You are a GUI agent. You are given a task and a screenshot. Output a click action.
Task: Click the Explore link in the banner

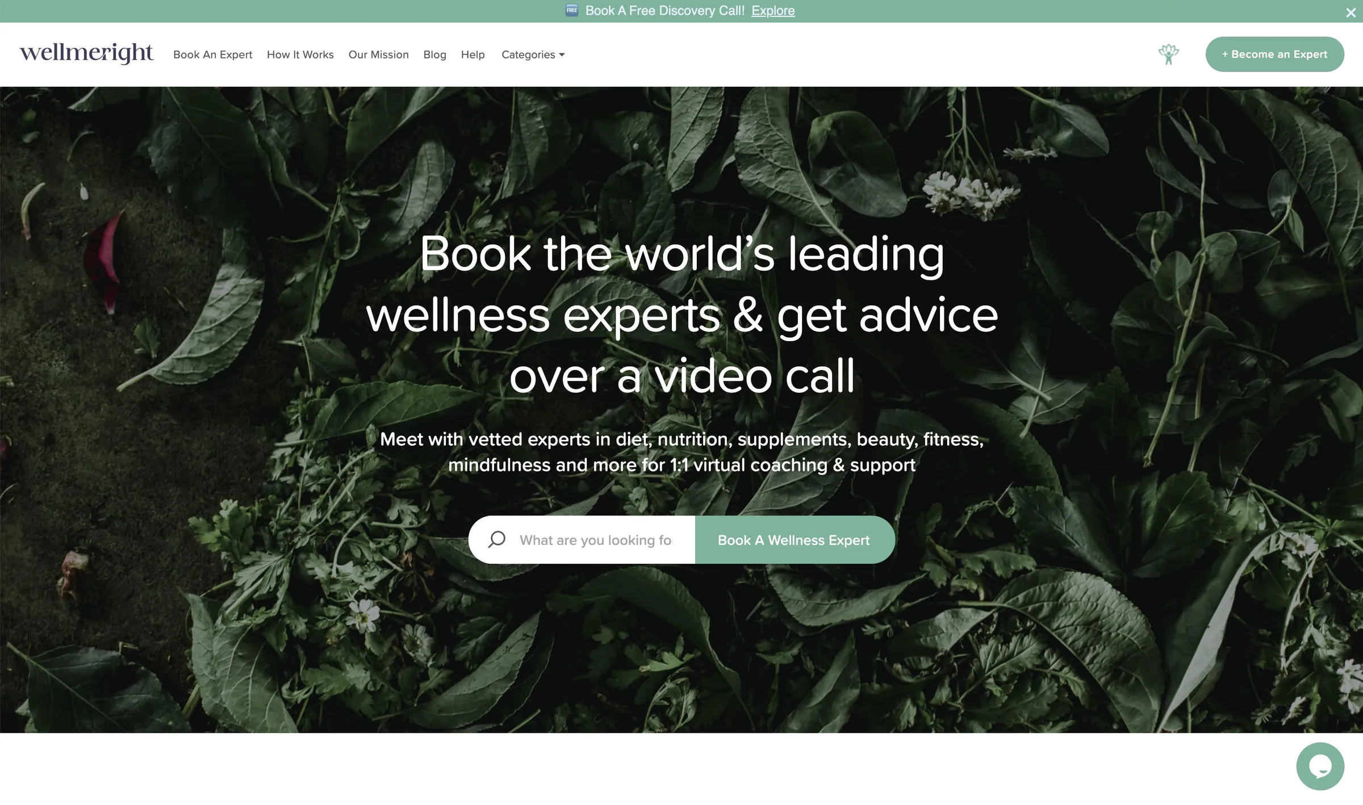pyautogui.click(x=772, y=10)
